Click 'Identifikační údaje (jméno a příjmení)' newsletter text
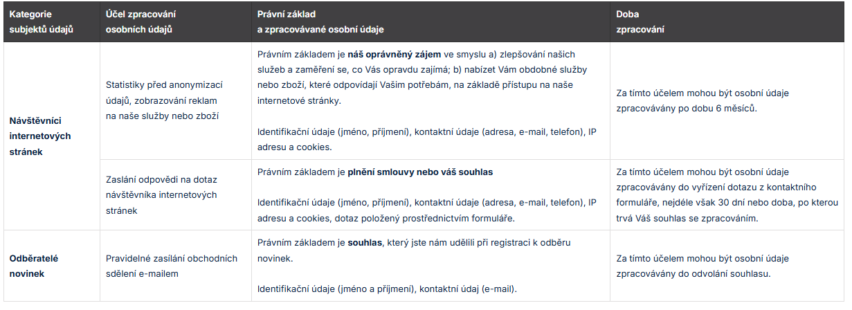Screen dimensions: 852x310 coord(334,289)
